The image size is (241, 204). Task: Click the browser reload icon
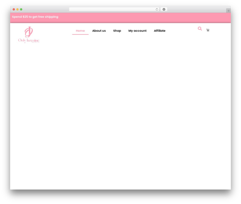coord(157,10)
